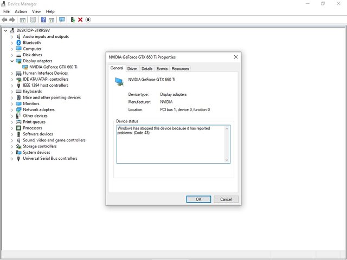This screenshot has height=260, width=347.
Task: Click the Properties toolbar icon
Action: [33, 19]
